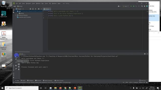Click trash Clear All icon in Run panel

click(x=19, y=69)
